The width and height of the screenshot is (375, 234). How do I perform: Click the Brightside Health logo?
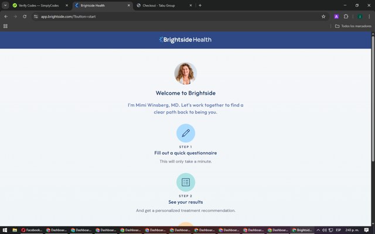click(185, 40)
